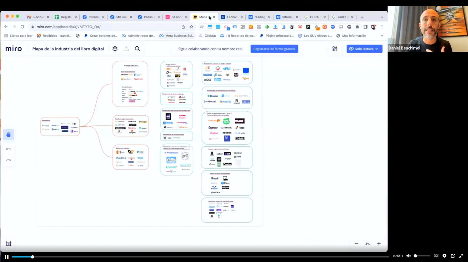The image size is (468, 262).
Task: Open the Meta Business Suite bookmark
Action: (177, 36)
